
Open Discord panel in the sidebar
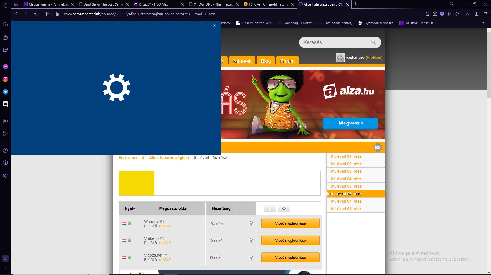[x=6, y=104]
